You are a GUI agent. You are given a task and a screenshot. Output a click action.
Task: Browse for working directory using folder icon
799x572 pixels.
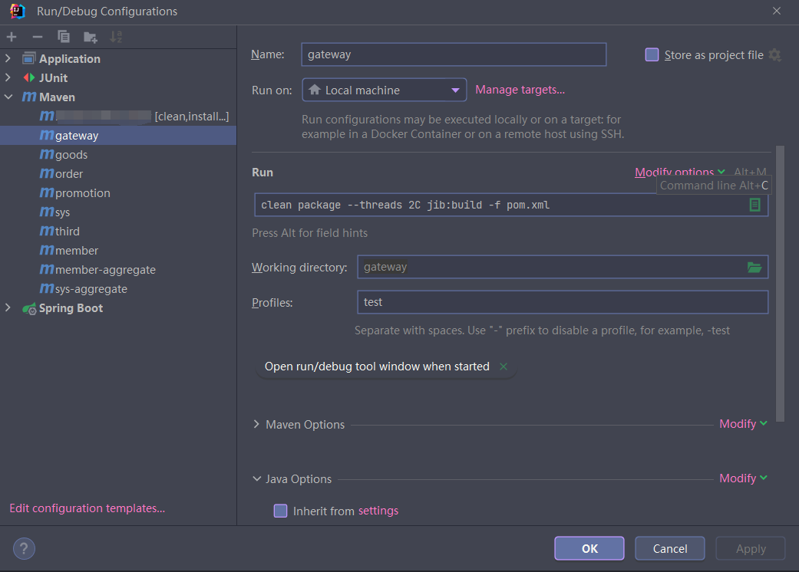754,267
